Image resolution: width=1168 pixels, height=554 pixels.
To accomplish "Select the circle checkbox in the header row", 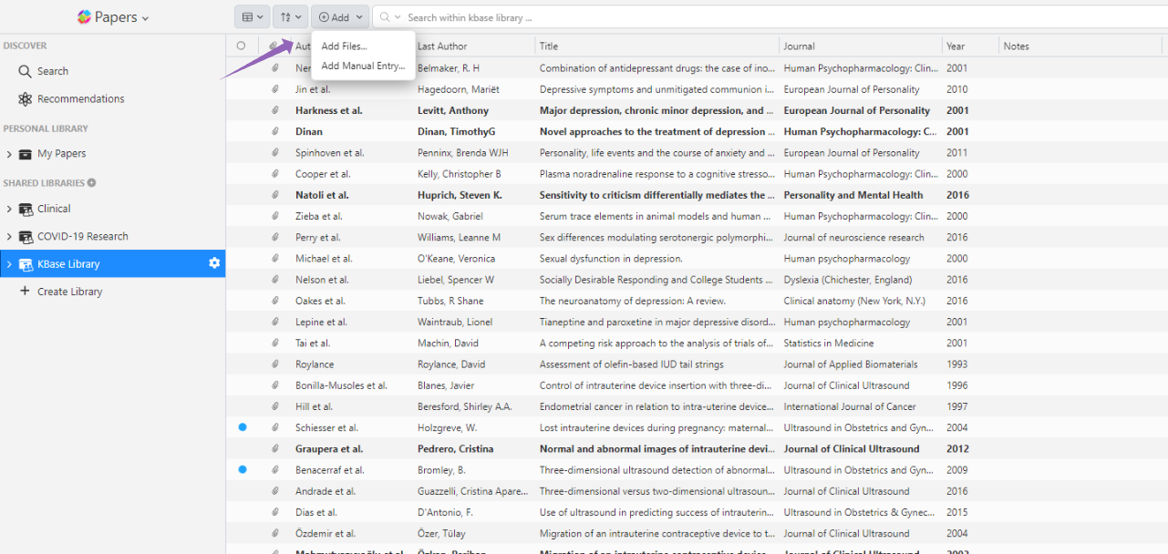I will click(241, 46).
